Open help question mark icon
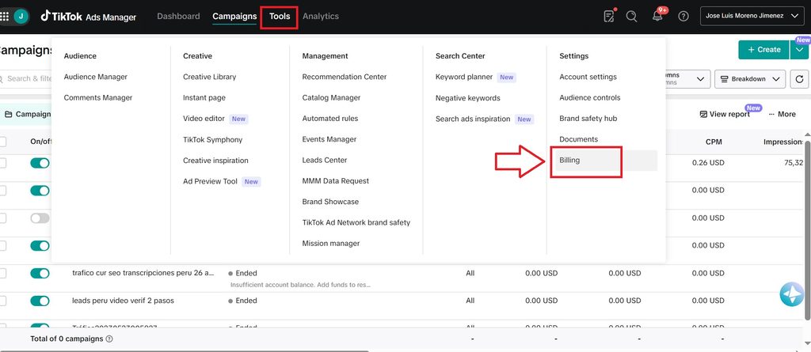This screenshot has height=352, width=811. tap(683, 16)
